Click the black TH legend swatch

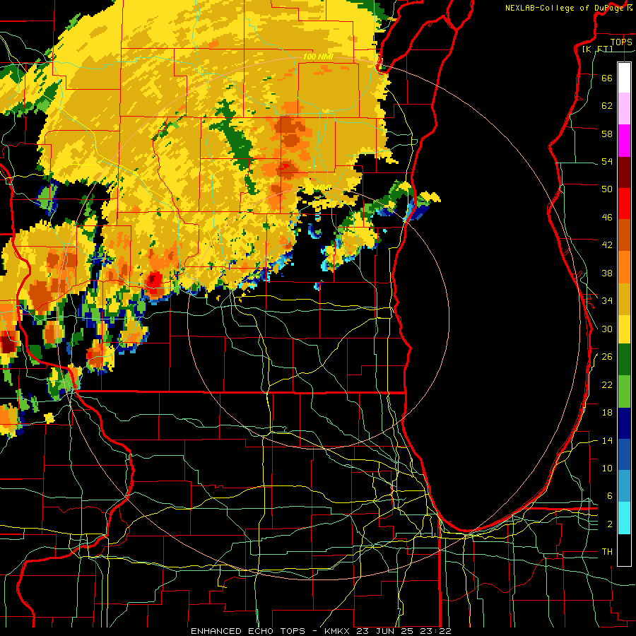tap(624, 550)
